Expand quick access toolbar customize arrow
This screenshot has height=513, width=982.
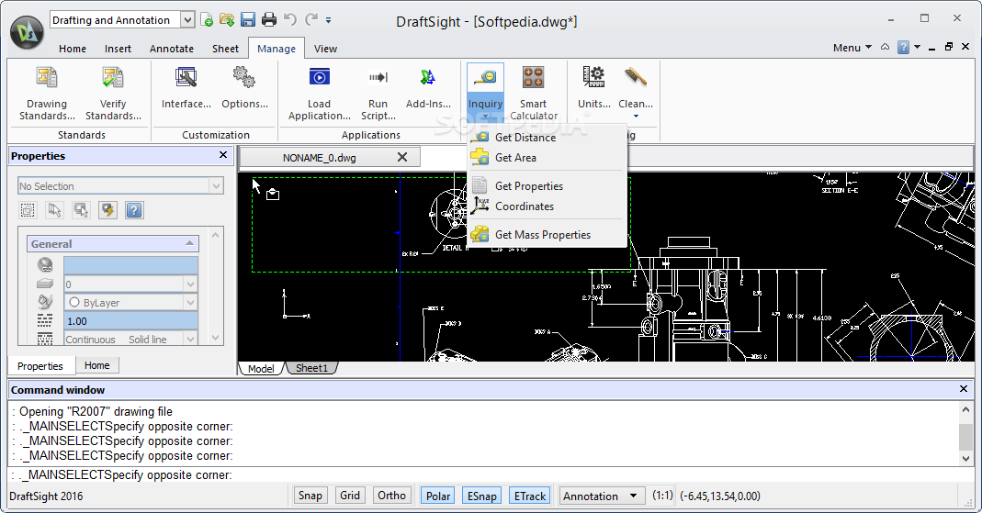tap(328, 20)
